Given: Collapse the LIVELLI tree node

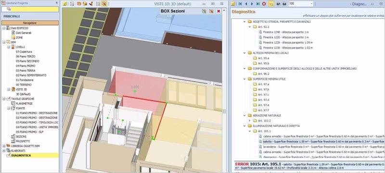Looking at the screenshot, I should pos(8,47).
